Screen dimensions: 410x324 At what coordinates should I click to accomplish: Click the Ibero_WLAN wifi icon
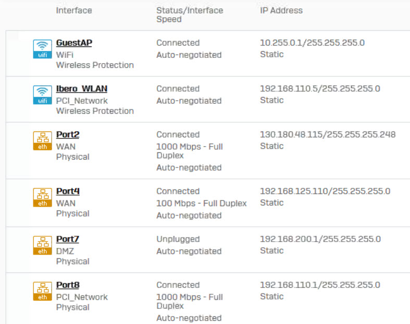[42, 95]
